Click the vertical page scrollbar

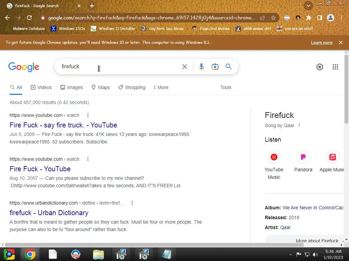(x=346, y=89)
